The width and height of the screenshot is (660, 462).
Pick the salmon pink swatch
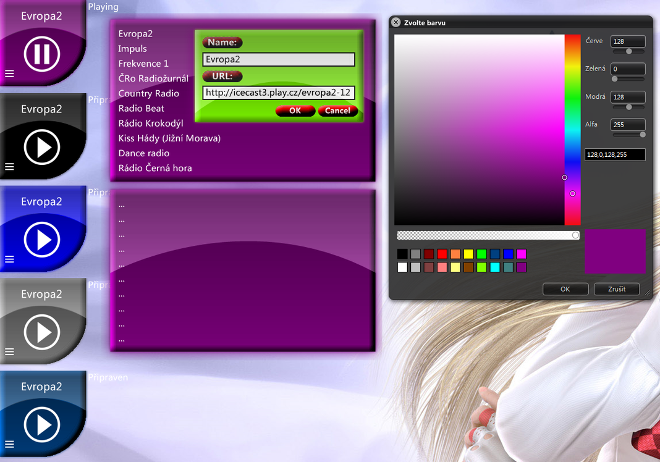[x=442, y=267]
